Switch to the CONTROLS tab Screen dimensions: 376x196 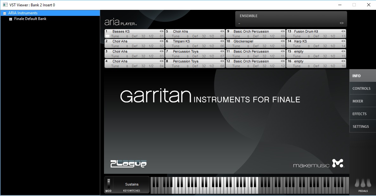[361, 88]
